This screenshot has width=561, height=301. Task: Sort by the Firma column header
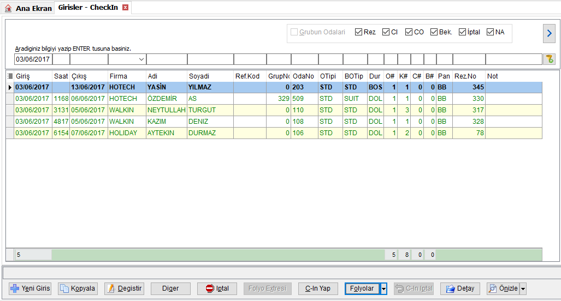click(x=127, y=76)
